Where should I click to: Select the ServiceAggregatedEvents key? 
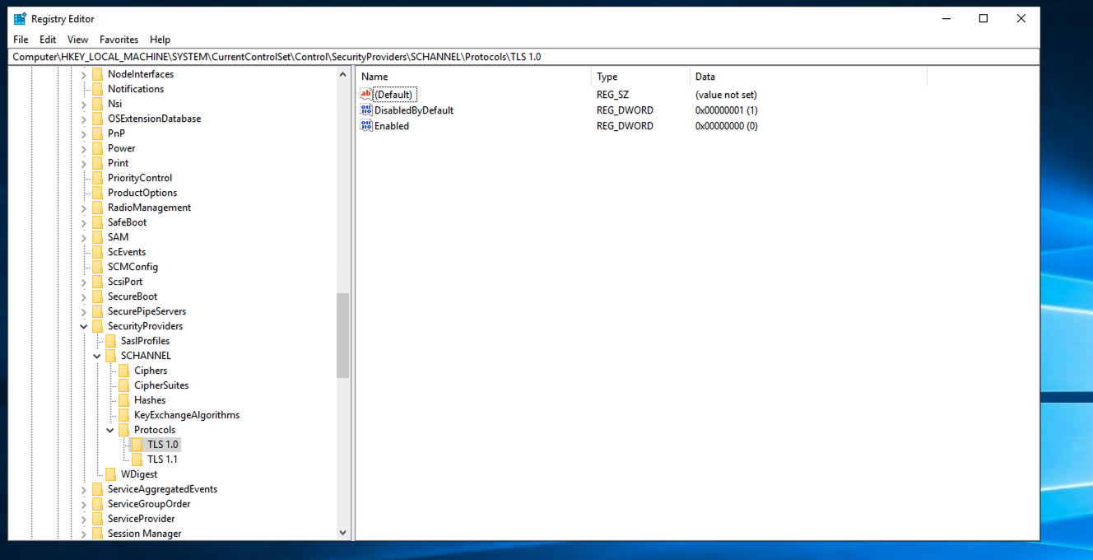tap(162, 489)
